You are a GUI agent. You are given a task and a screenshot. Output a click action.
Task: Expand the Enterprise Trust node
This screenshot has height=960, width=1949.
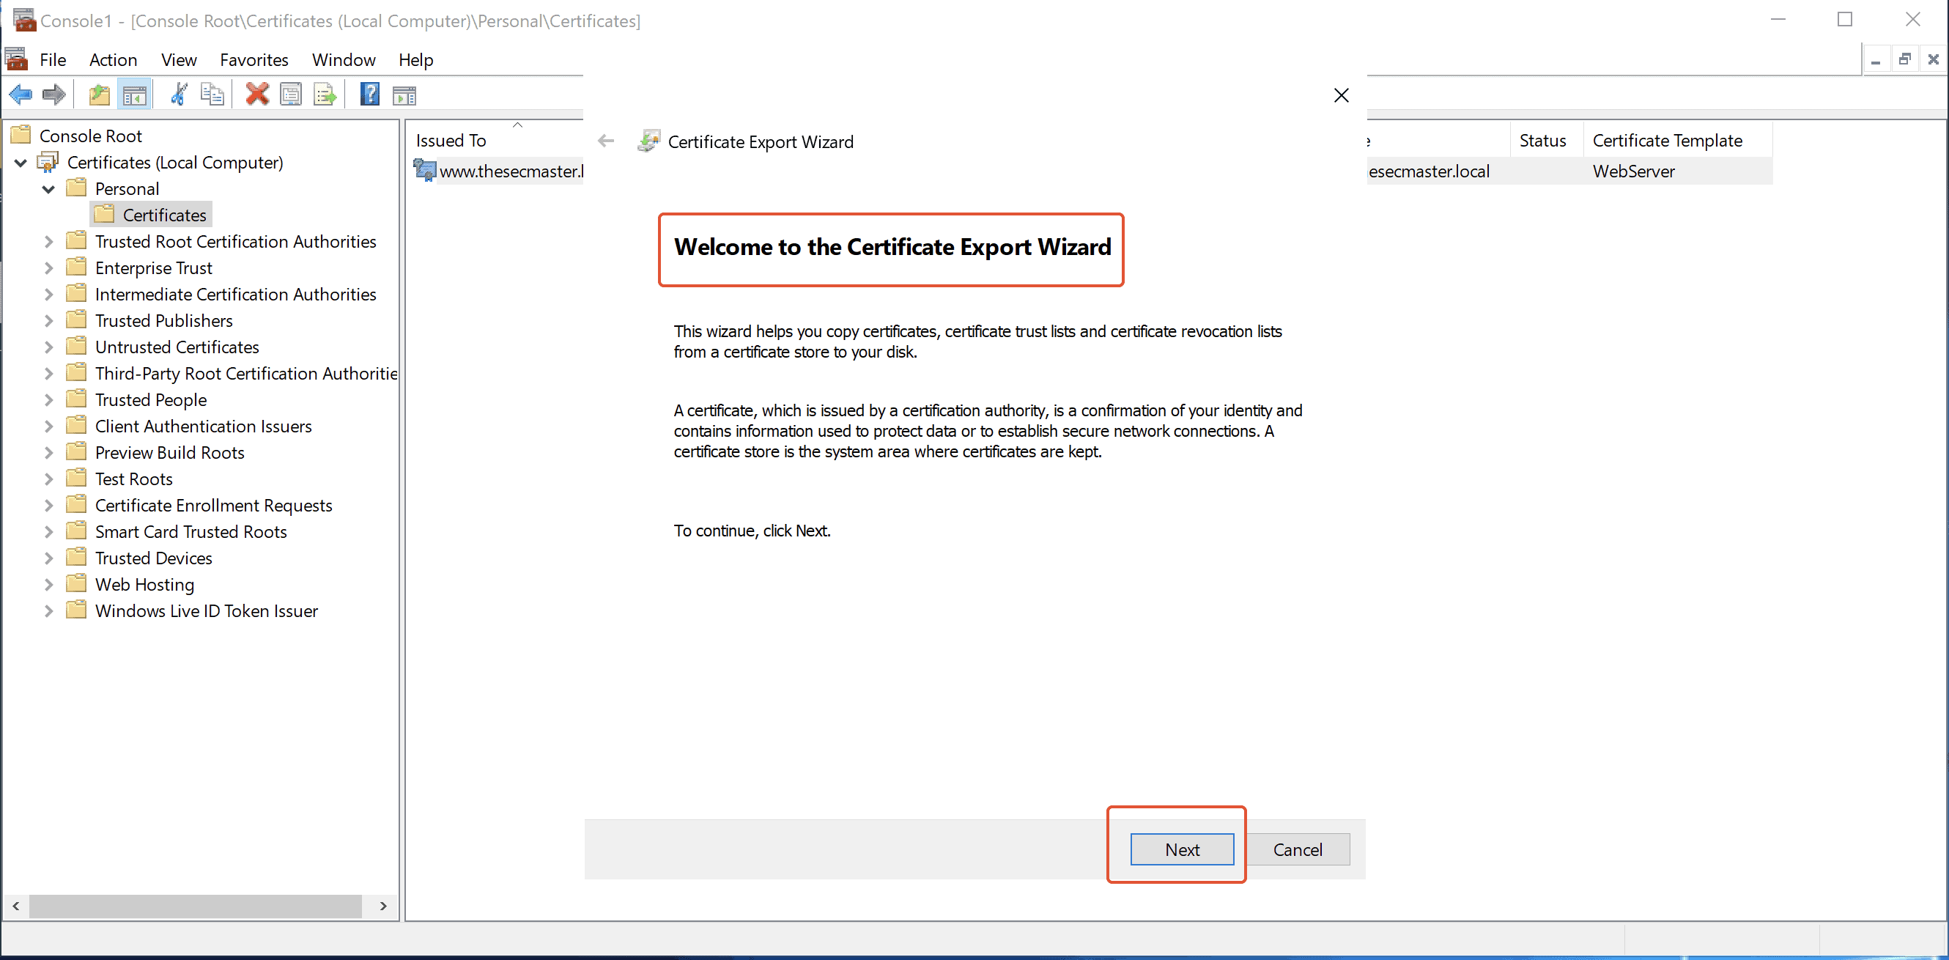[49, 267]
